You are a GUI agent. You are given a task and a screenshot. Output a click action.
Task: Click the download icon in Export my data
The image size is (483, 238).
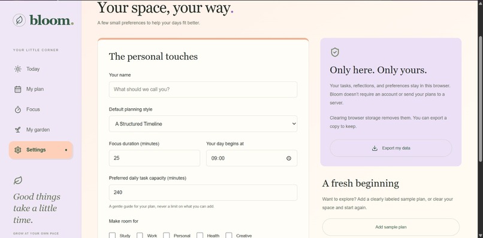(375, 148)
